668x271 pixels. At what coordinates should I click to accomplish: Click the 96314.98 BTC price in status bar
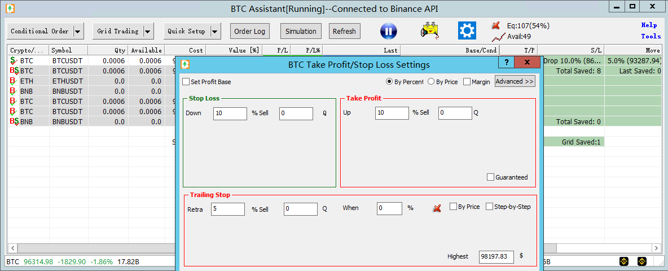click(38, 261)
